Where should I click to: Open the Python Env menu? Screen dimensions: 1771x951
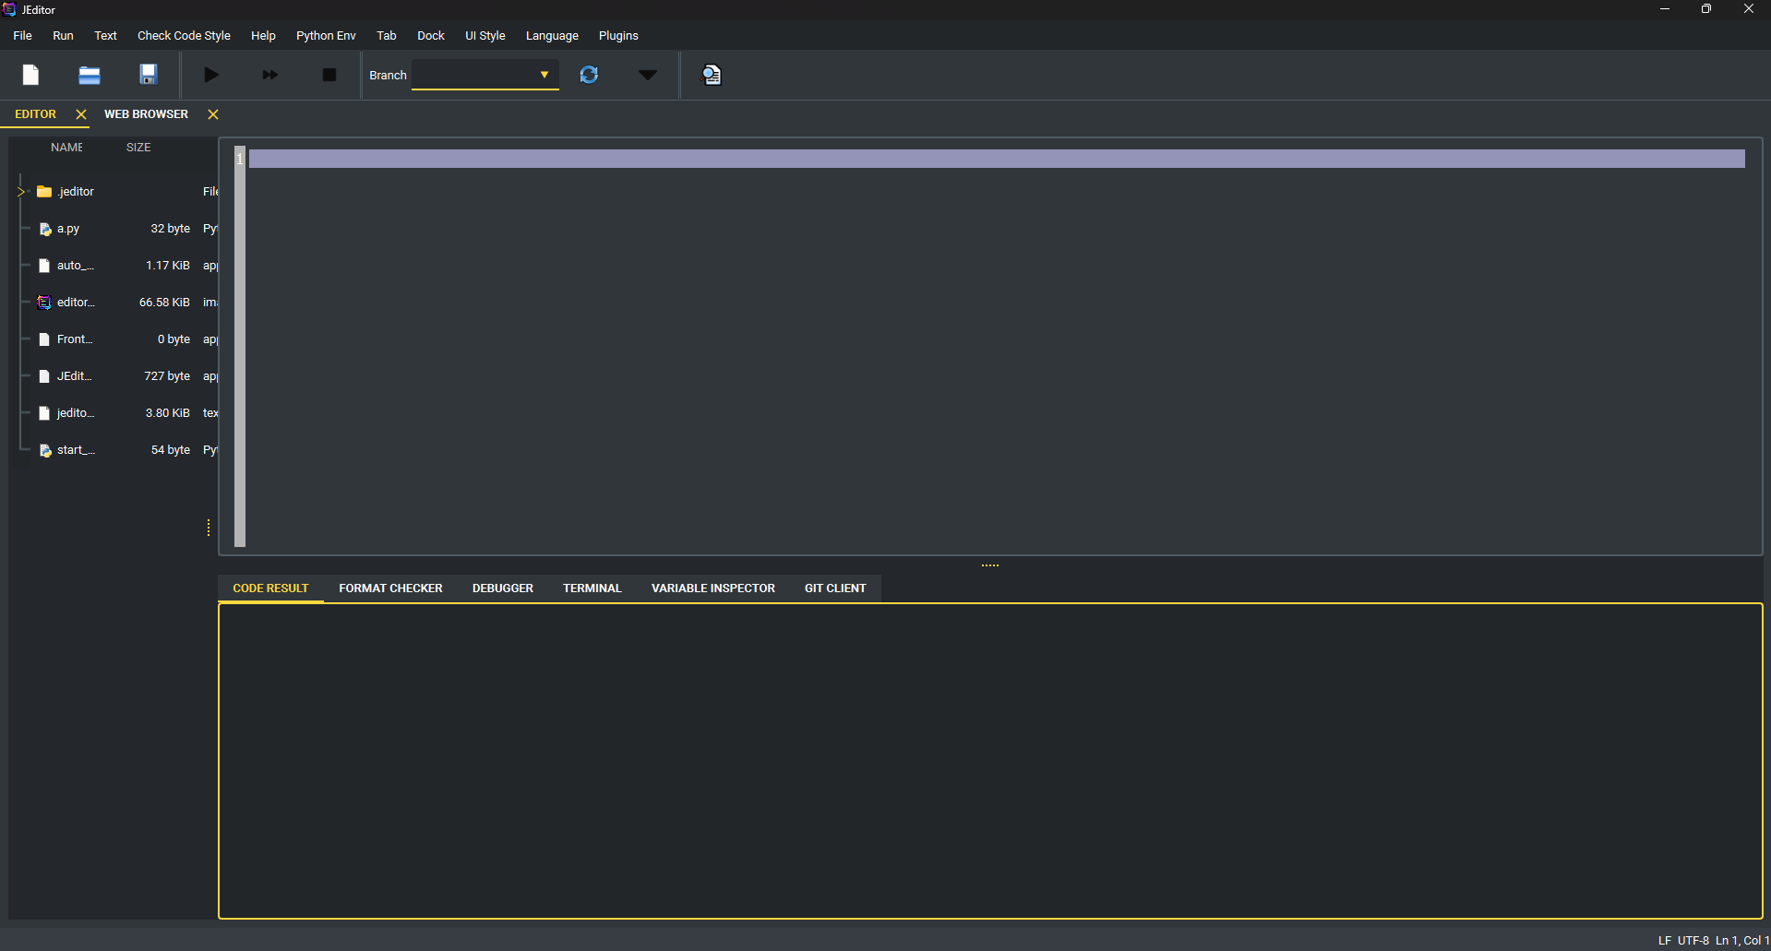[x=326, y=36]
